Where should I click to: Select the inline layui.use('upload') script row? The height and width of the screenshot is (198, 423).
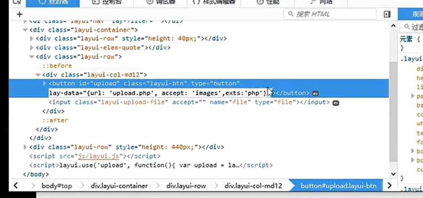[x=151, y=165]
